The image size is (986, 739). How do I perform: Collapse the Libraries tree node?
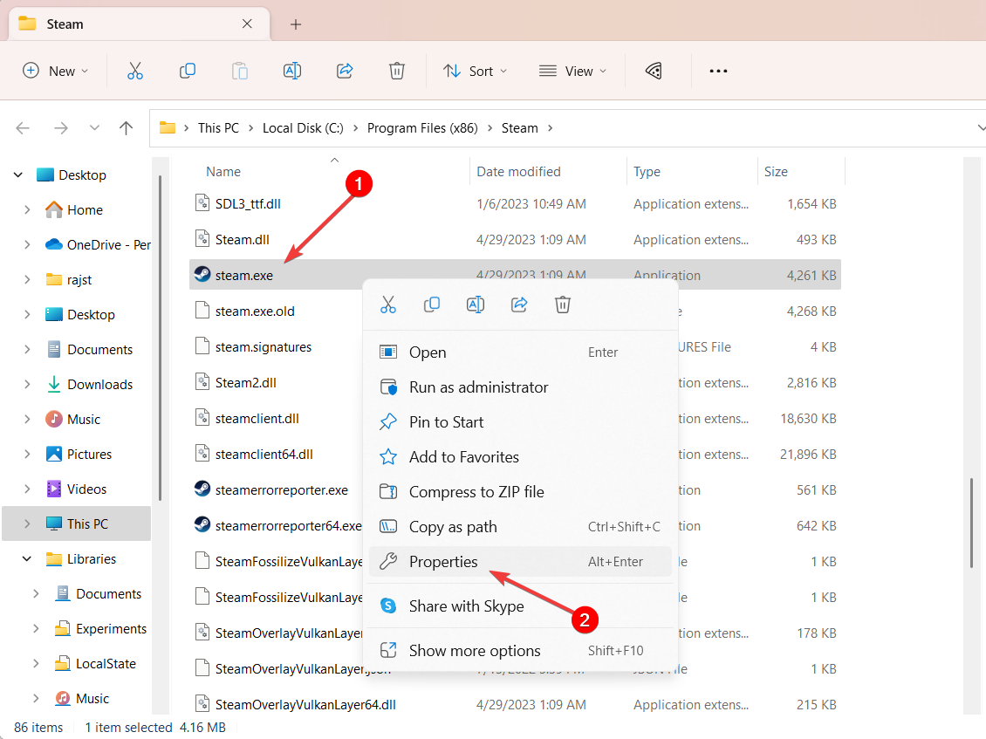pyautogui.click(x=27, y=558)
